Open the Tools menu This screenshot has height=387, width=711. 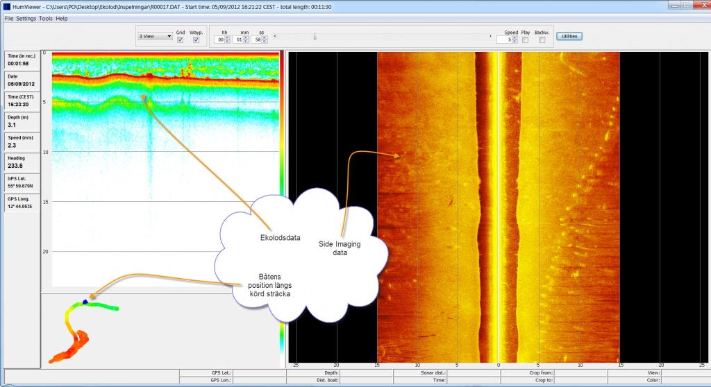coord(46,18)
